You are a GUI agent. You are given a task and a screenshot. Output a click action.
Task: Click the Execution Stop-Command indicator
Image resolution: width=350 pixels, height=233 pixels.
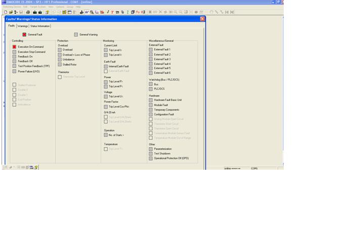click(x=14, y=52)
